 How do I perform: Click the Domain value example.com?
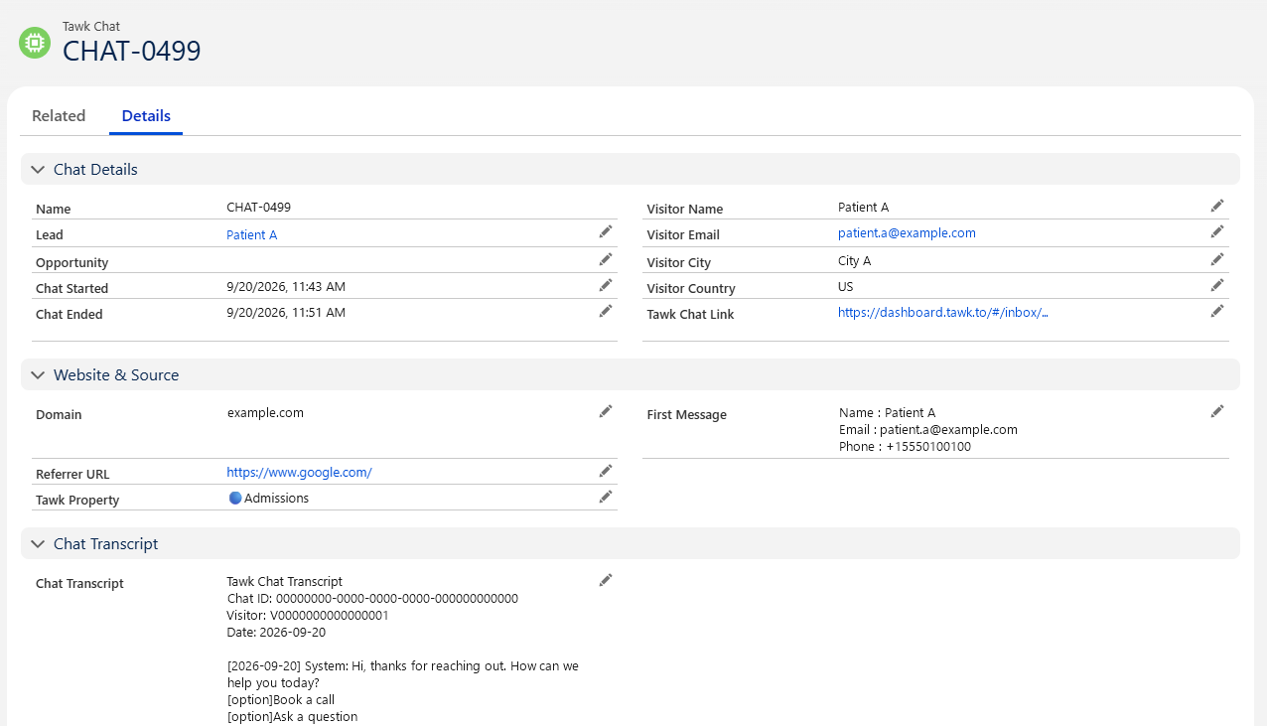pos(265,413)
